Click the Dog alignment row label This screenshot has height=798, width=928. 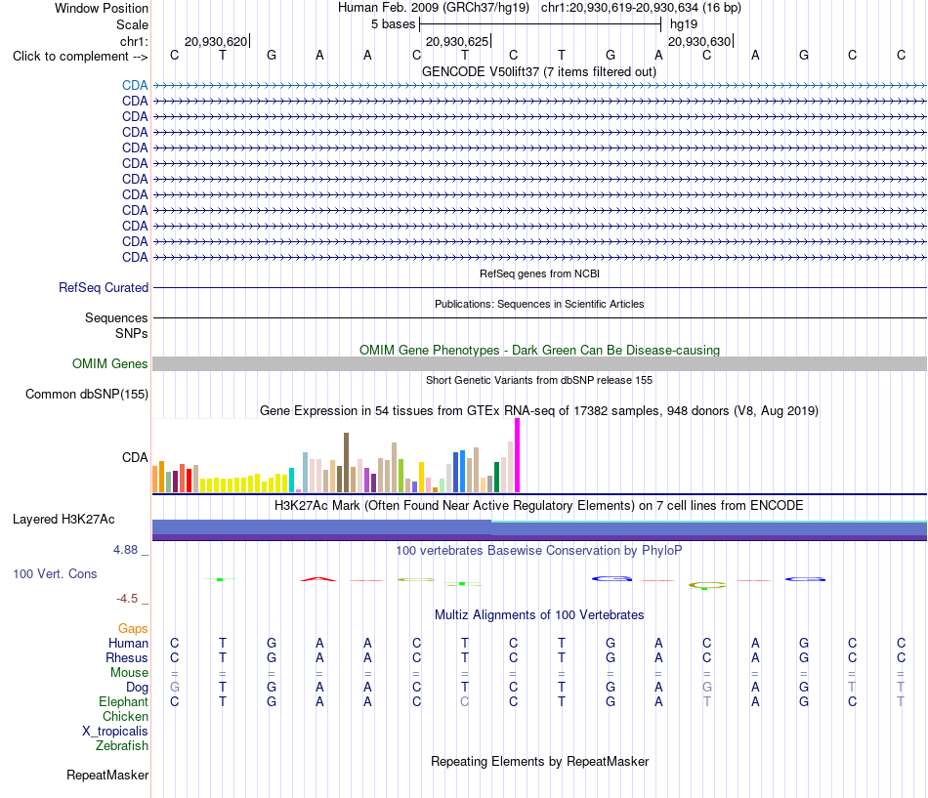(x=138, y=688)
